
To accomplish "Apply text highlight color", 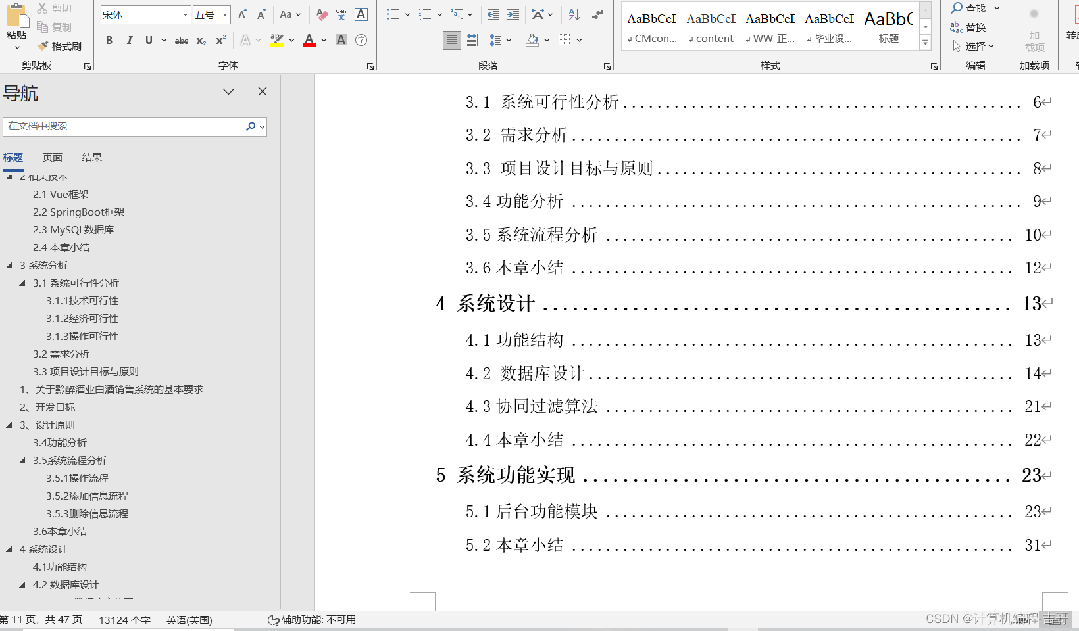I will point(277,40).
